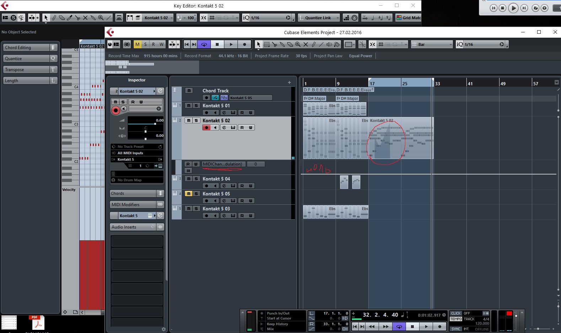Click Stop in the bottom transport panel

412,327
